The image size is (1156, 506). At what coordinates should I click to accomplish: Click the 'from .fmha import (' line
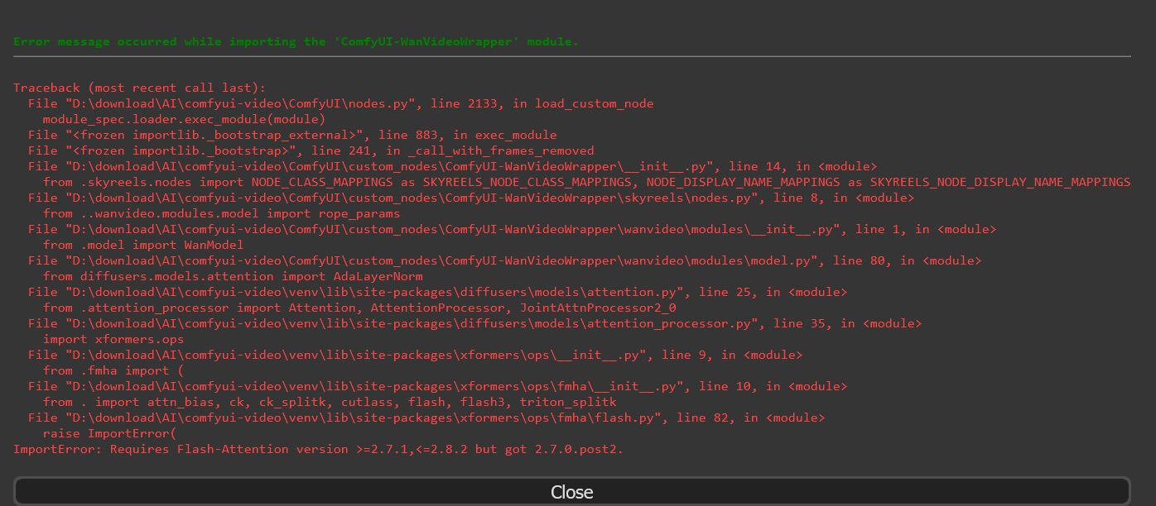(106, 370)
